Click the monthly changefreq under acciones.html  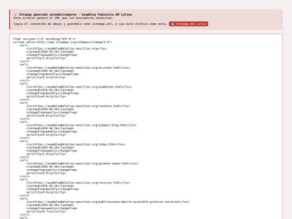point(52,74)
